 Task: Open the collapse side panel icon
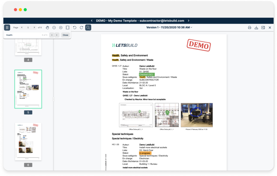pos(263,27)
